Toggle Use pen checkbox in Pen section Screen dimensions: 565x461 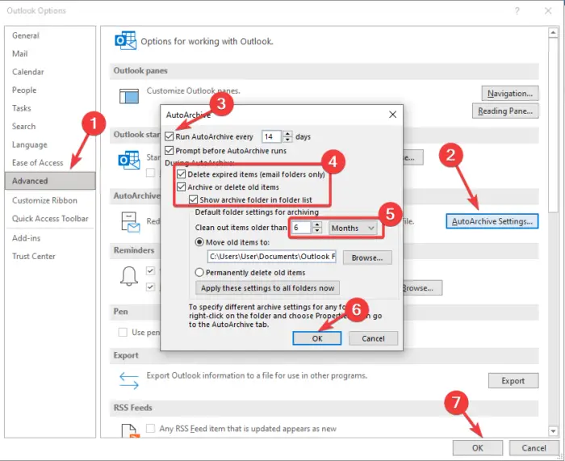click(x=123, y=332)
